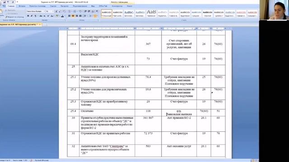Viewport: 289px width, 162px height.
Task: Open the font size dropdown arrow
Action: pyautogui.click(x=53, y=11)
